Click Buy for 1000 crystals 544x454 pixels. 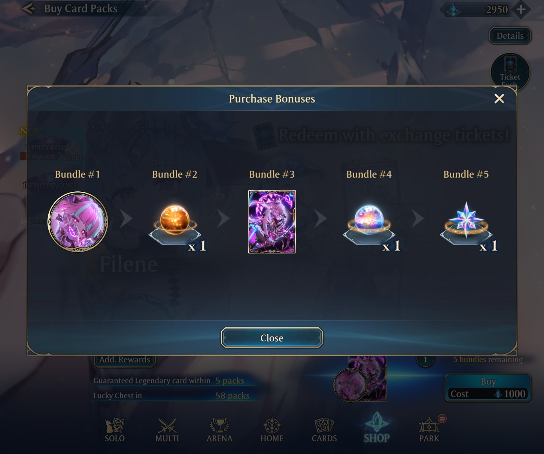point(488,388)
